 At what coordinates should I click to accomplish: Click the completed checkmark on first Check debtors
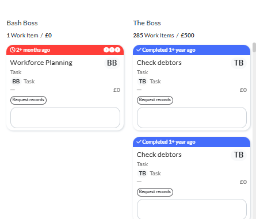(139, 50)
